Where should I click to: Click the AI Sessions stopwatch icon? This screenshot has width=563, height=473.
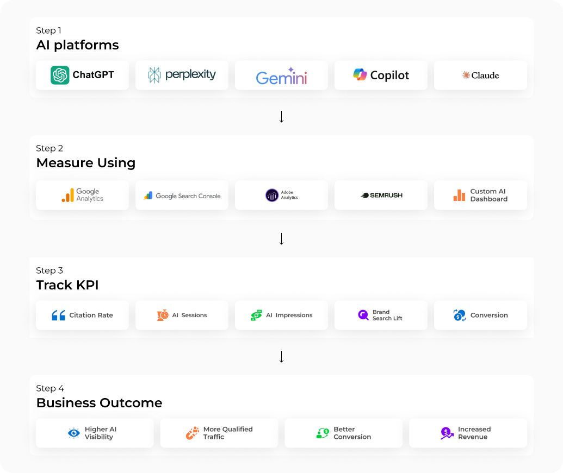coord(163,316)
